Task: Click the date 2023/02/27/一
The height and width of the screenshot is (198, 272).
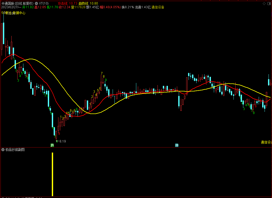Action: [11, 7]
